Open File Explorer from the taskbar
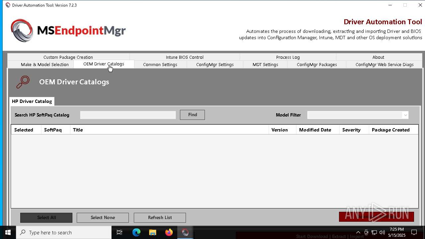Viewport: 425px width, 239px height. (153, 232)
